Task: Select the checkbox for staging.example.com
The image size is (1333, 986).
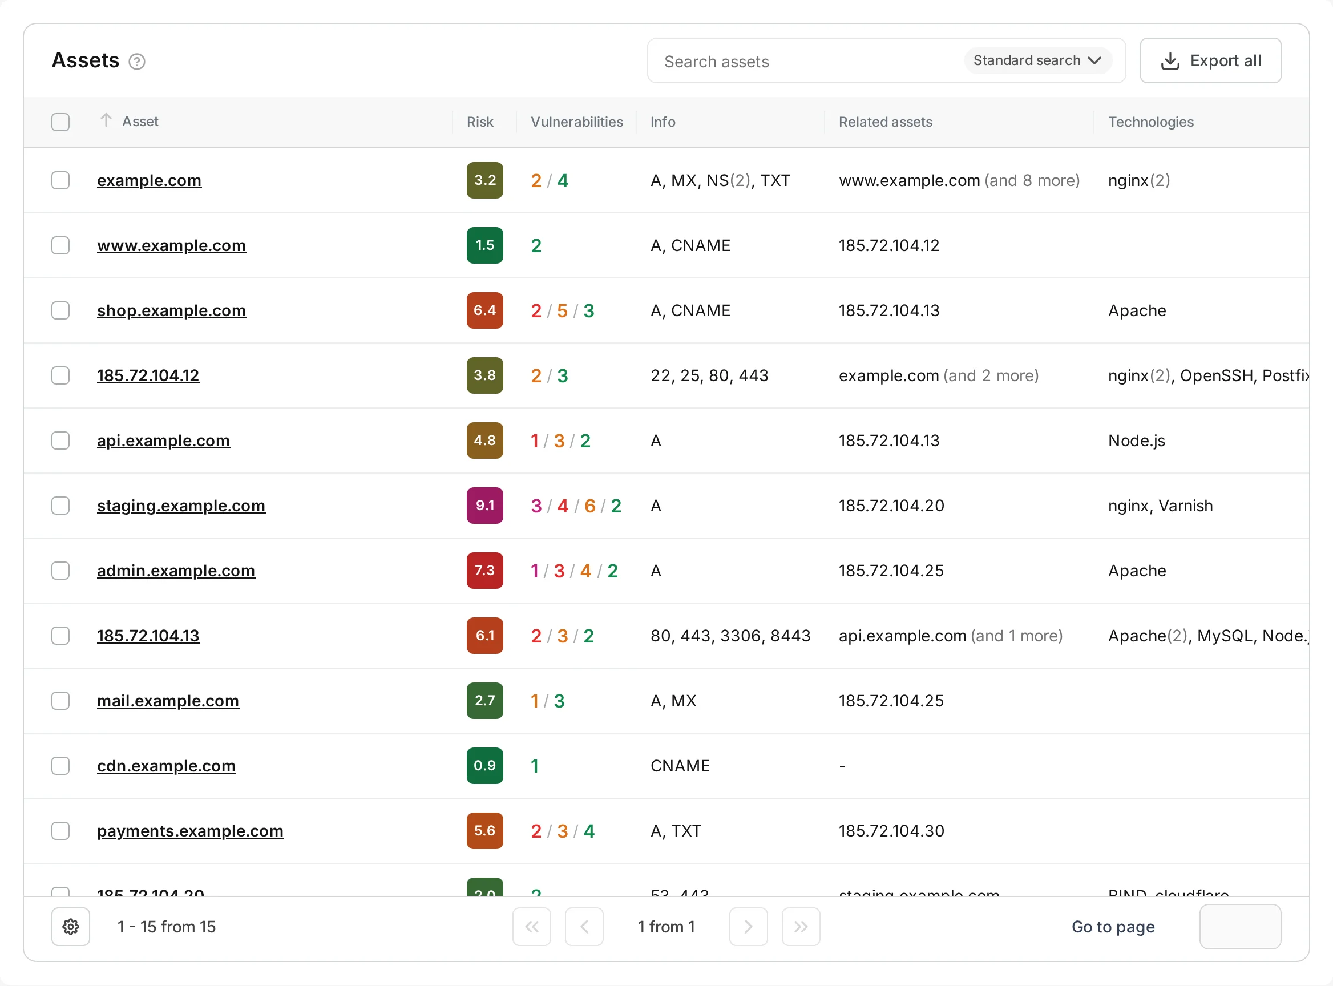Action: click(60, 506)
